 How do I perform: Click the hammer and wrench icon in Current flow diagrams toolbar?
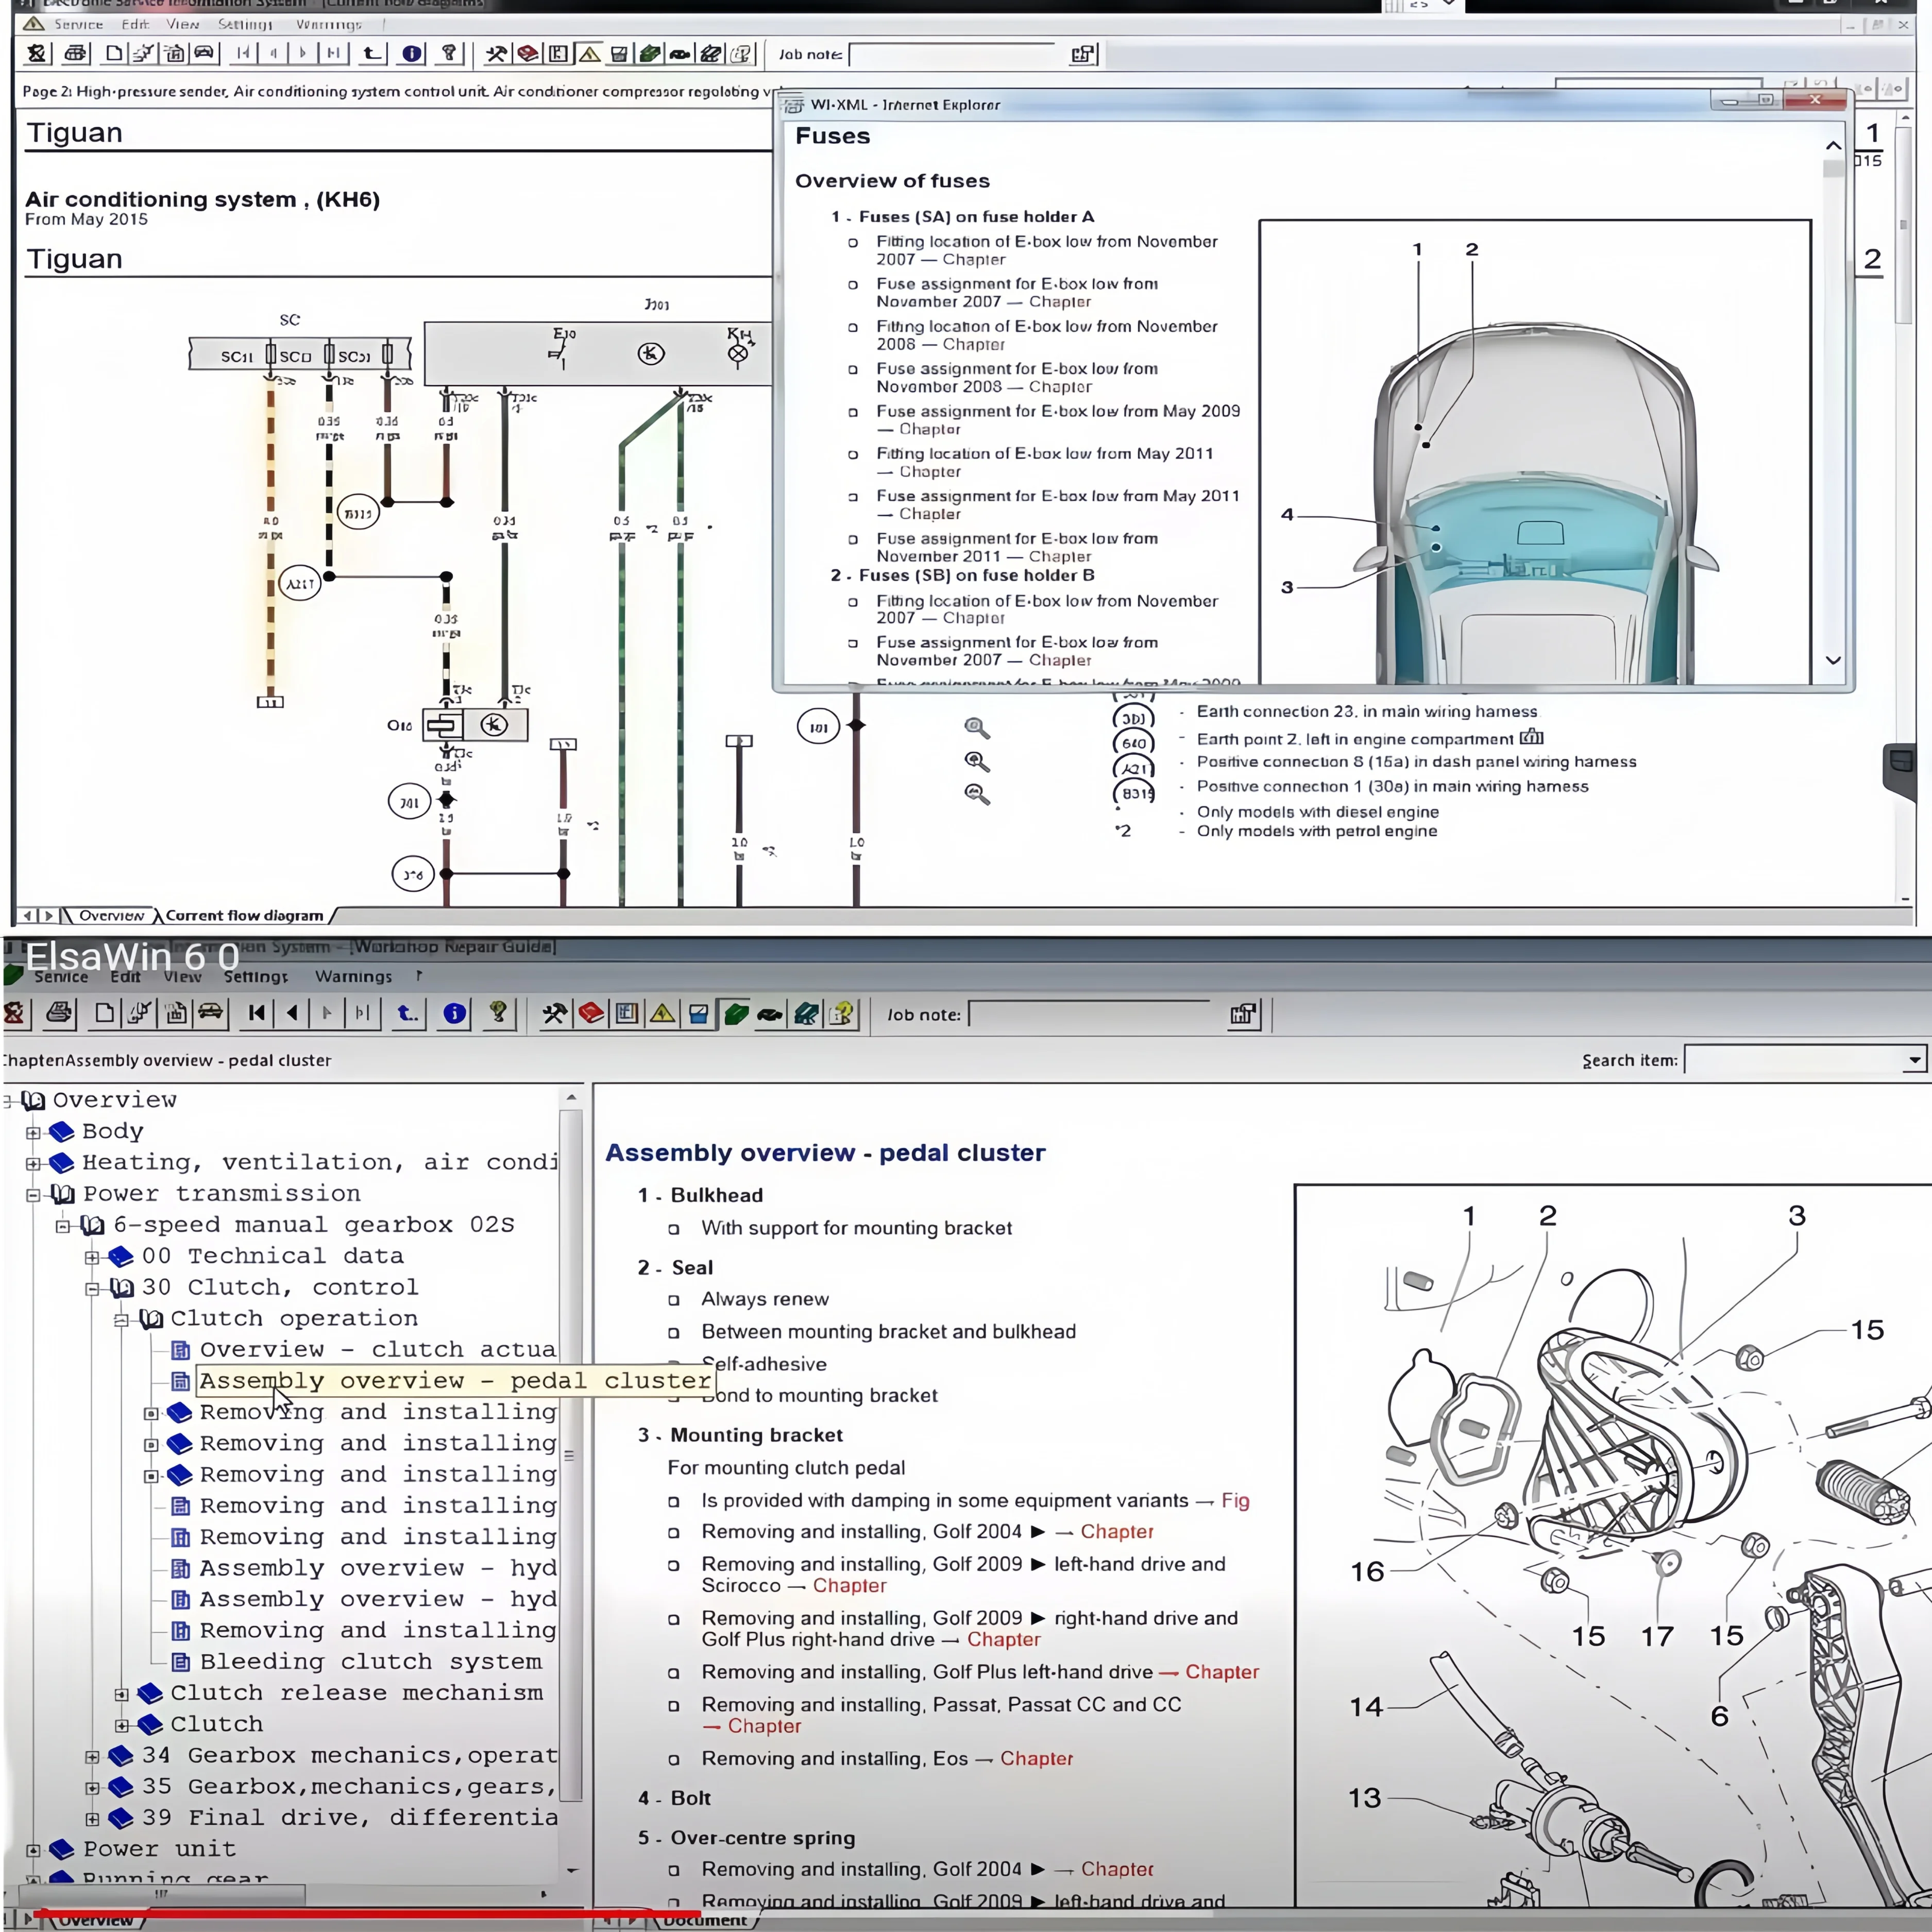click(x=496, y=53)
